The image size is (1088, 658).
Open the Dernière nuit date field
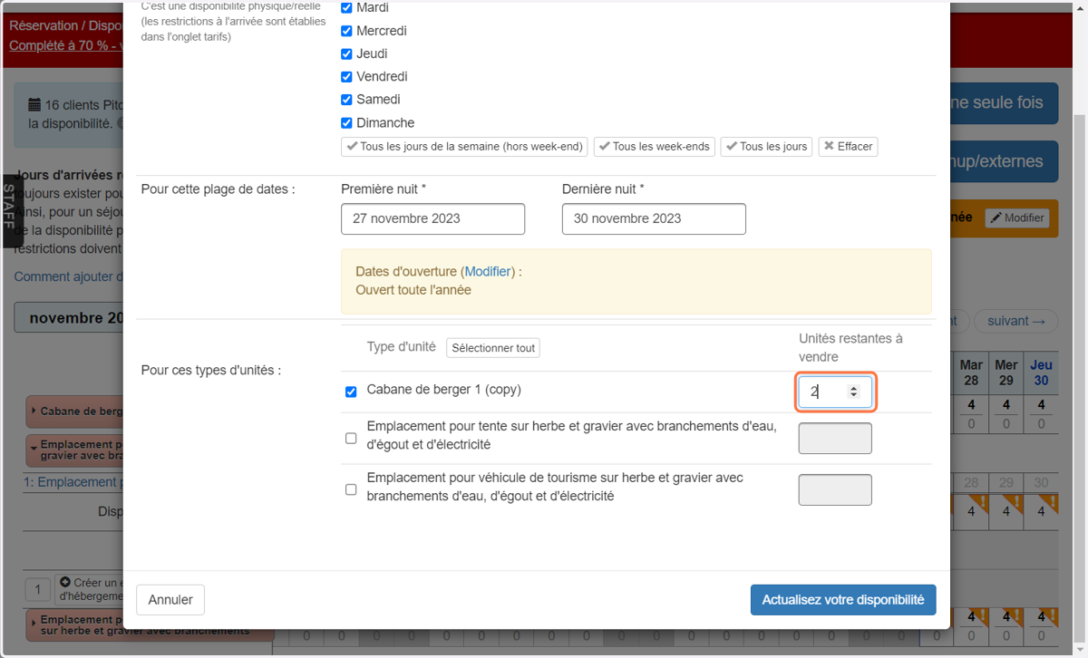point(654,218)
